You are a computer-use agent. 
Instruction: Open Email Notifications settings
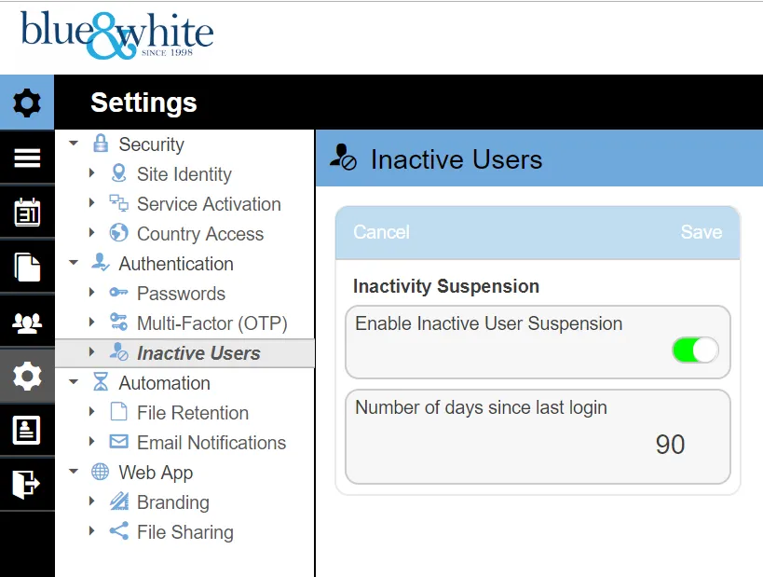click(x=211, y=443)
